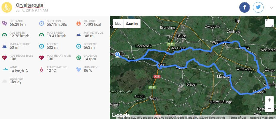Switch to Satellite view tab
Image resolution: width=276 pixels, height=119 pixels.
[132, 24]
